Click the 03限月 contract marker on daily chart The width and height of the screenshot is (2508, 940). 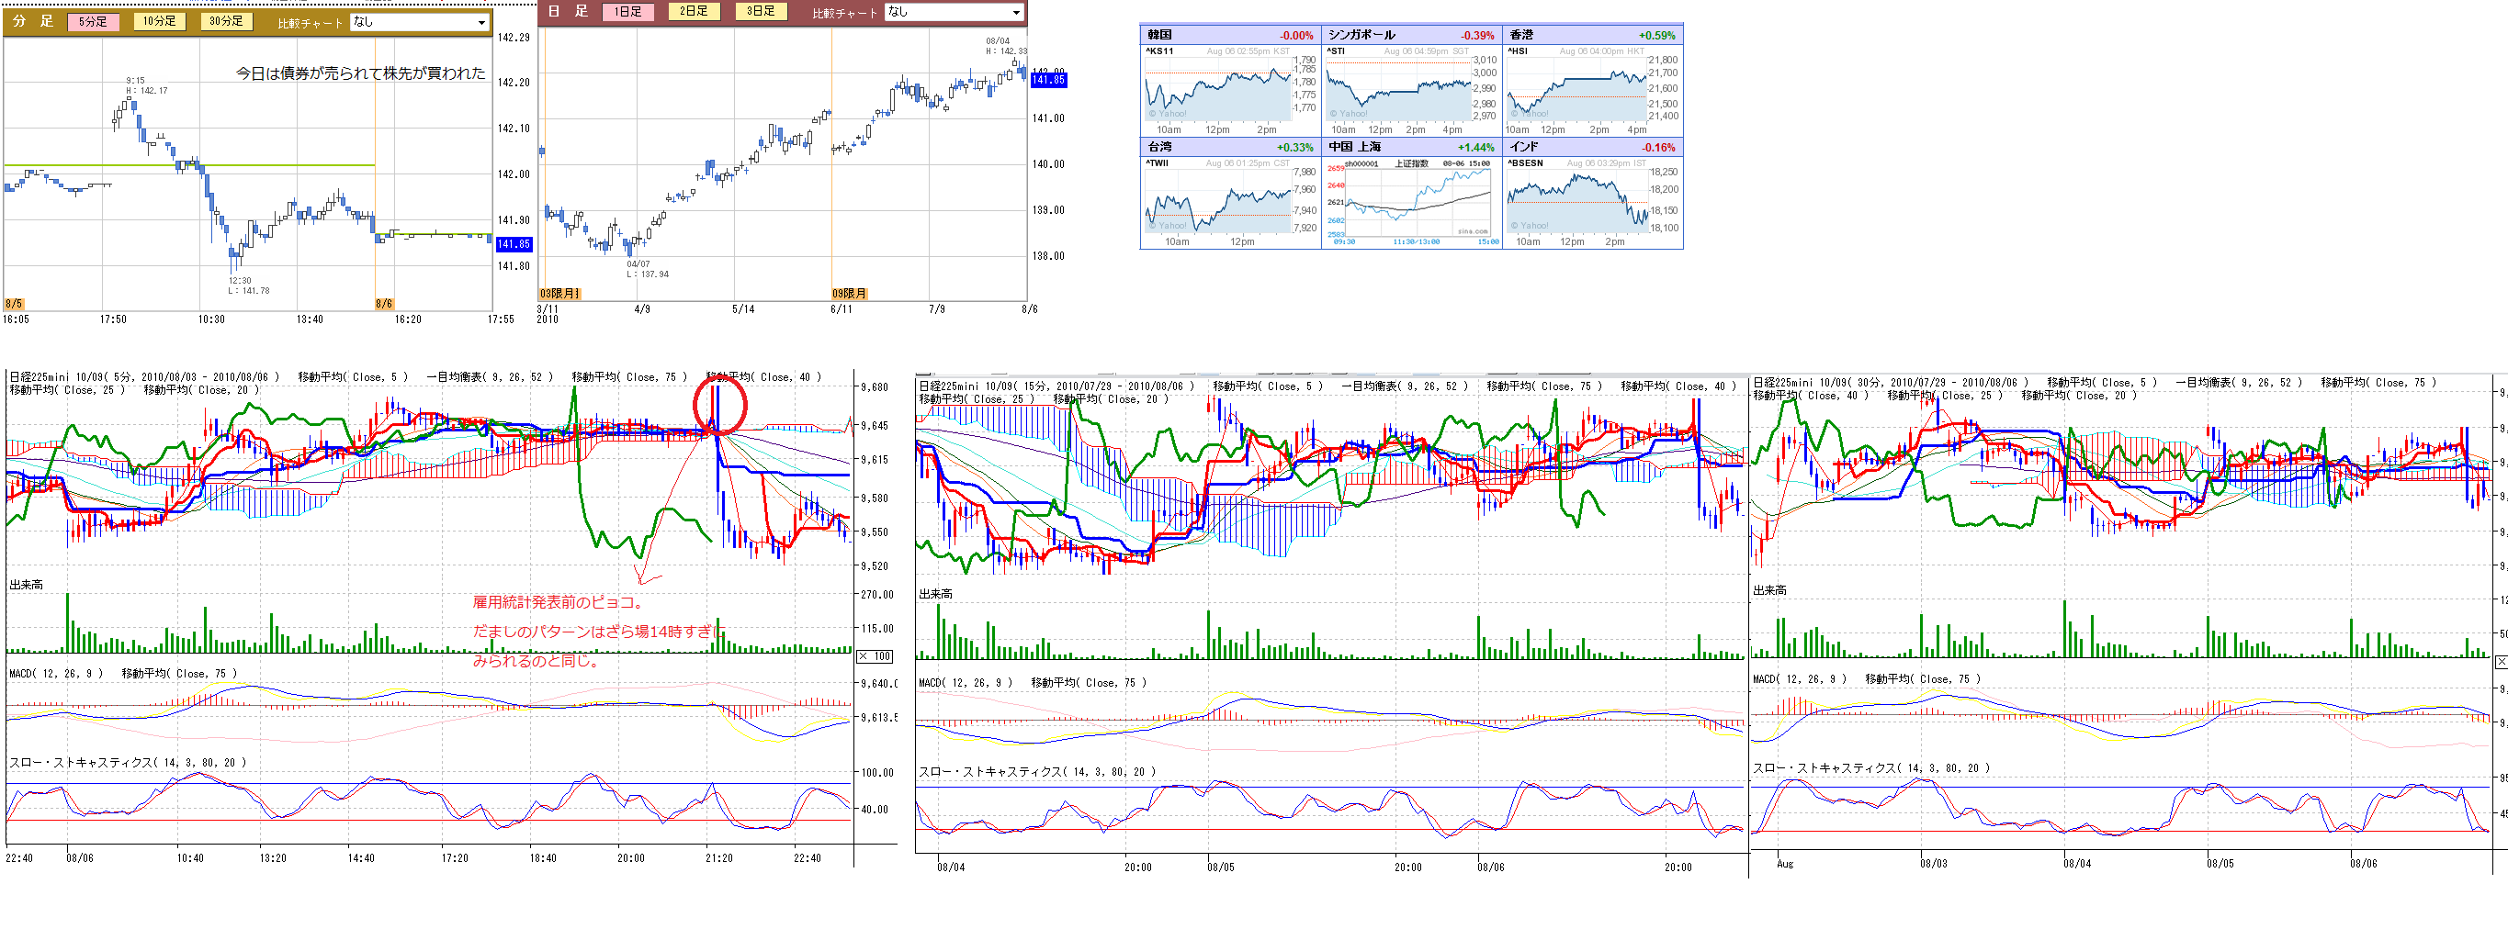(559, 294)
